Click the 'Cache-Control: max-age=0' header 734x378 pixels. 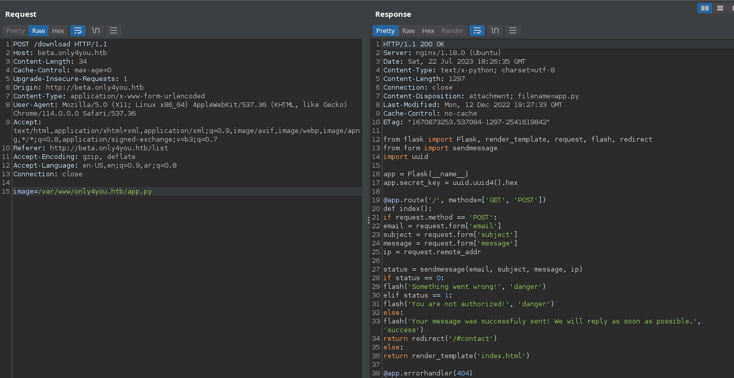coord(62,70)
